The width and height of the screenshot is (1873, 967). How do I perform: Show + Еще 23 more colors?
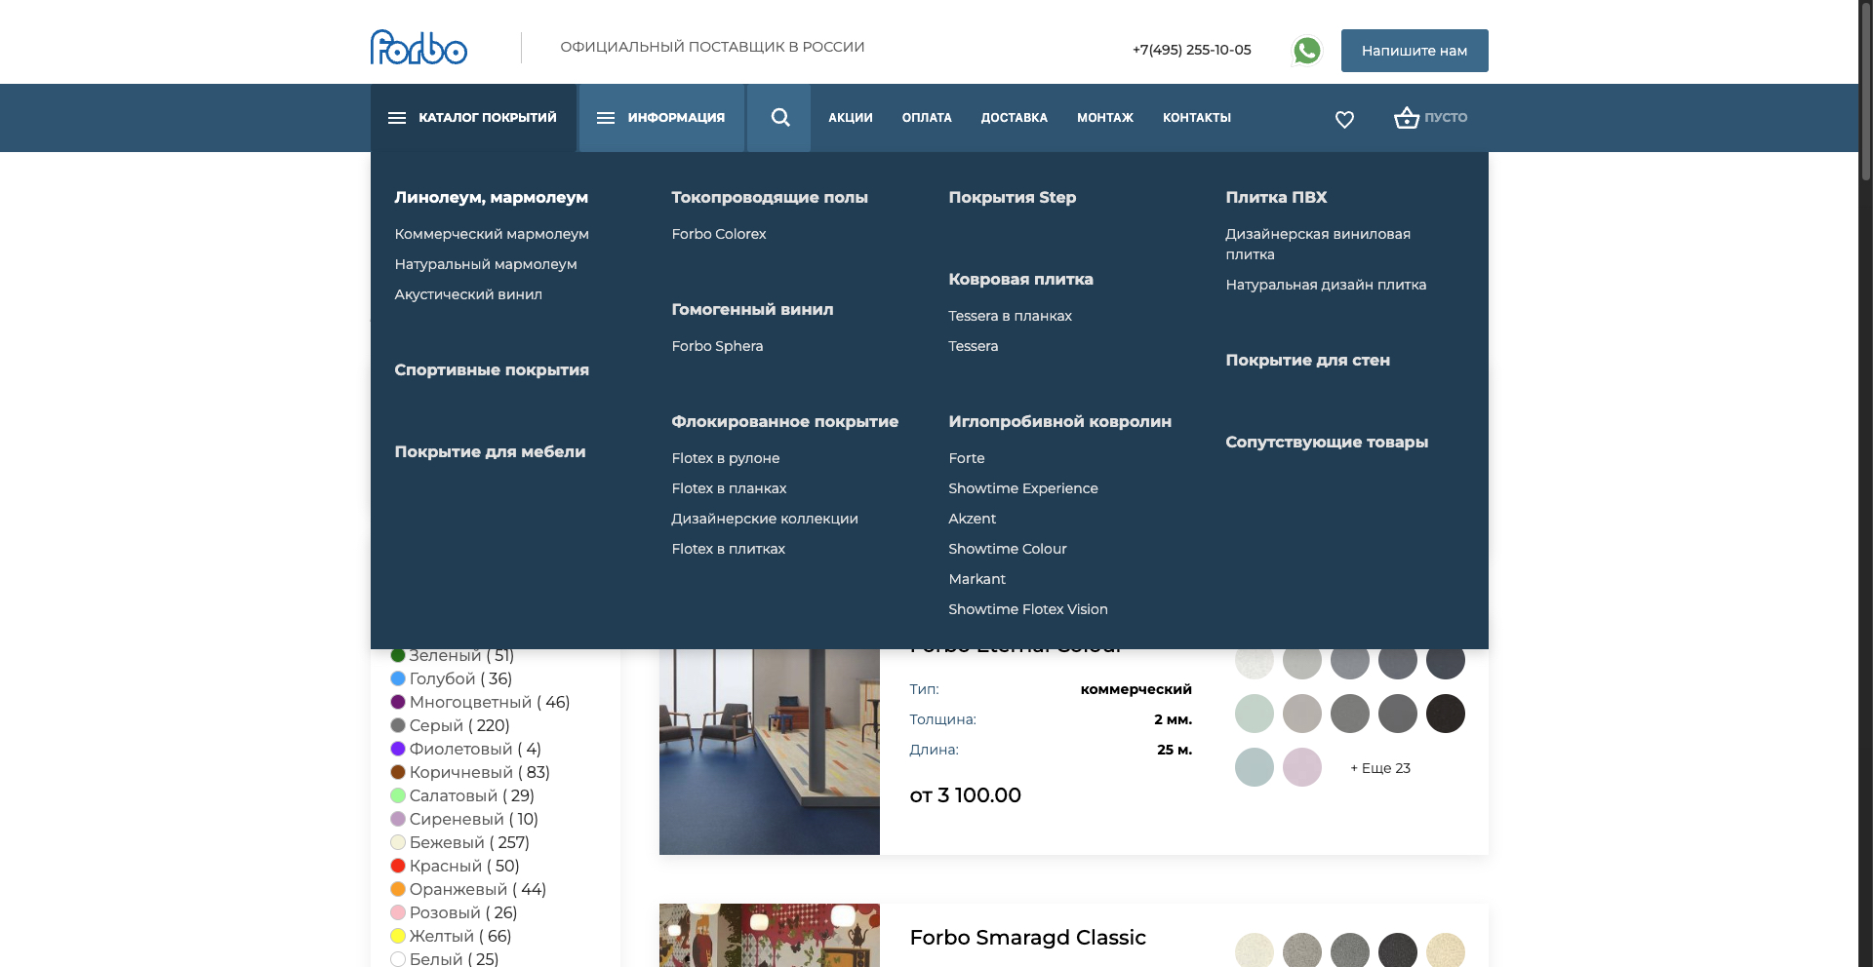pos(1380,768)
